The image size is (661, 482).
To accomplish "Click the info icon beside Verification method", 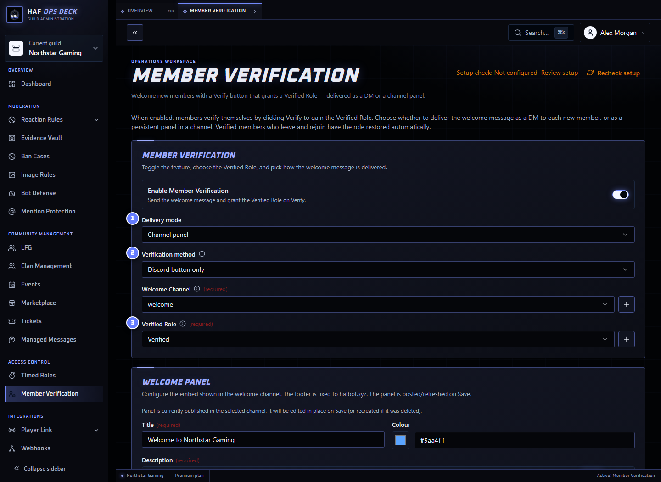I will coord(202,254).
